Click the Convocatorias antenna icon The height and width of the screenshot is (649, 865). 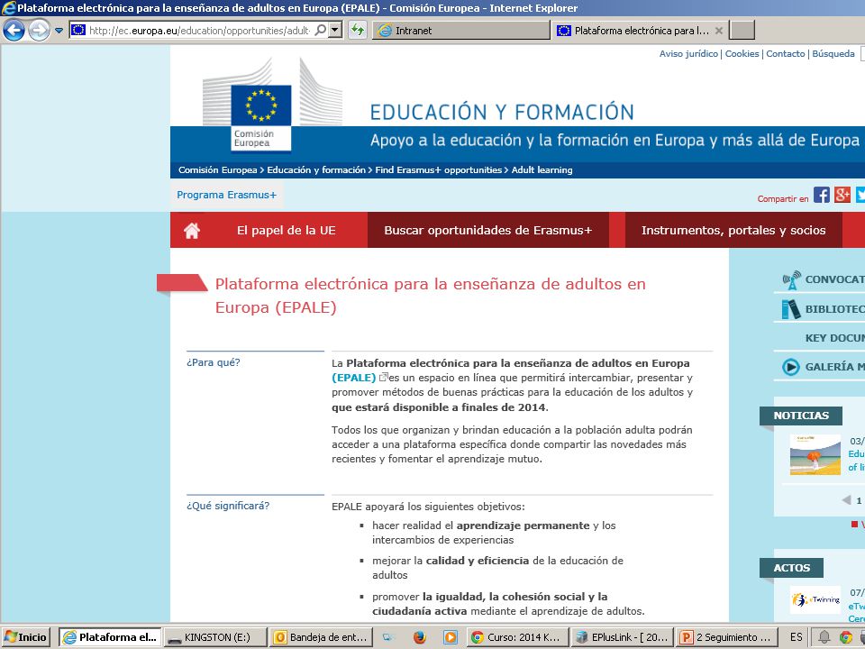coord(792,279)
